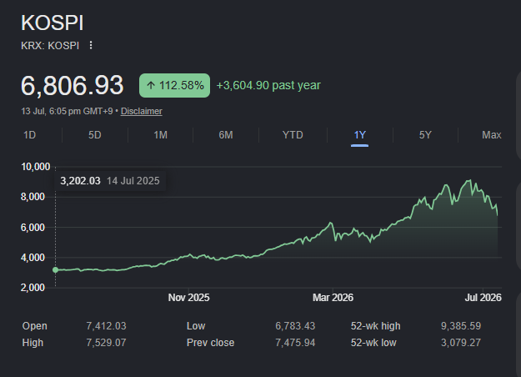Switch chart to 6M range
Viewport: 521px width, 377px height.
click(226, 135)
